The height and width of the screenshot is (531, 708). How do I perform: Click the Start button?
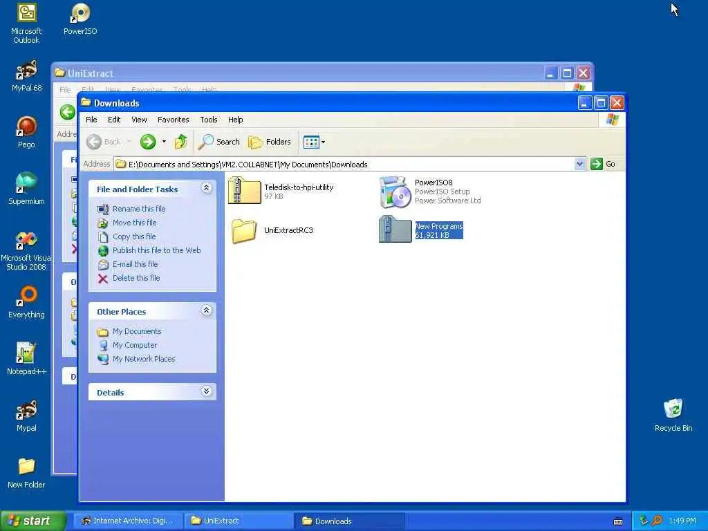33,521
